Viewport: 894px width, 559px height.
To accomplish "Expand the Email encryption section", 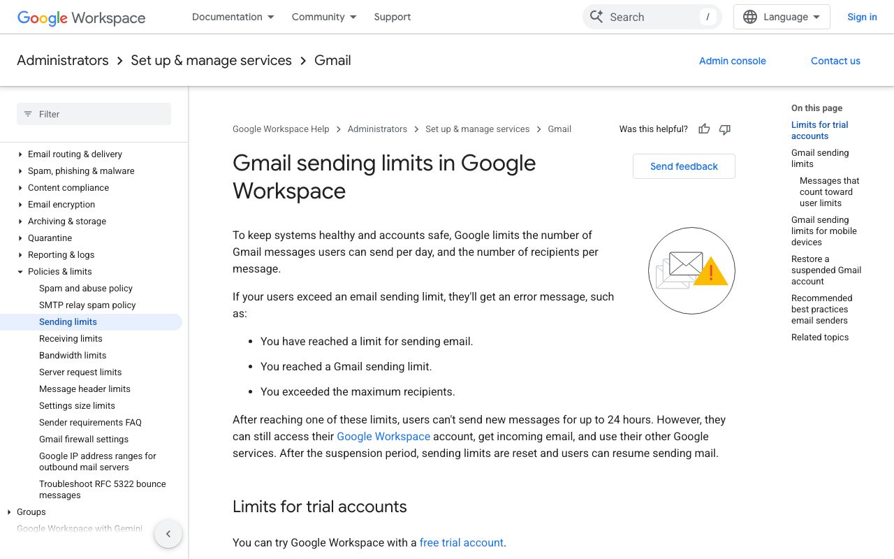I will click(x=20, y=205).
